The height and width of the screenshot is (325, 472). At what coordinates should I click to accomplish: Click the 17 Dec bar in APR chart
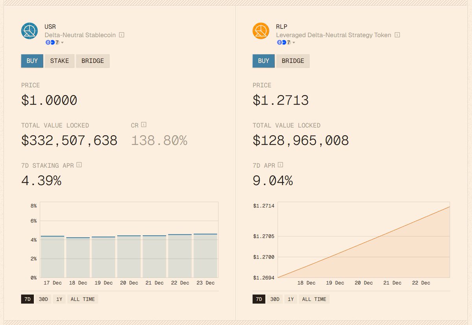point(53,257)
